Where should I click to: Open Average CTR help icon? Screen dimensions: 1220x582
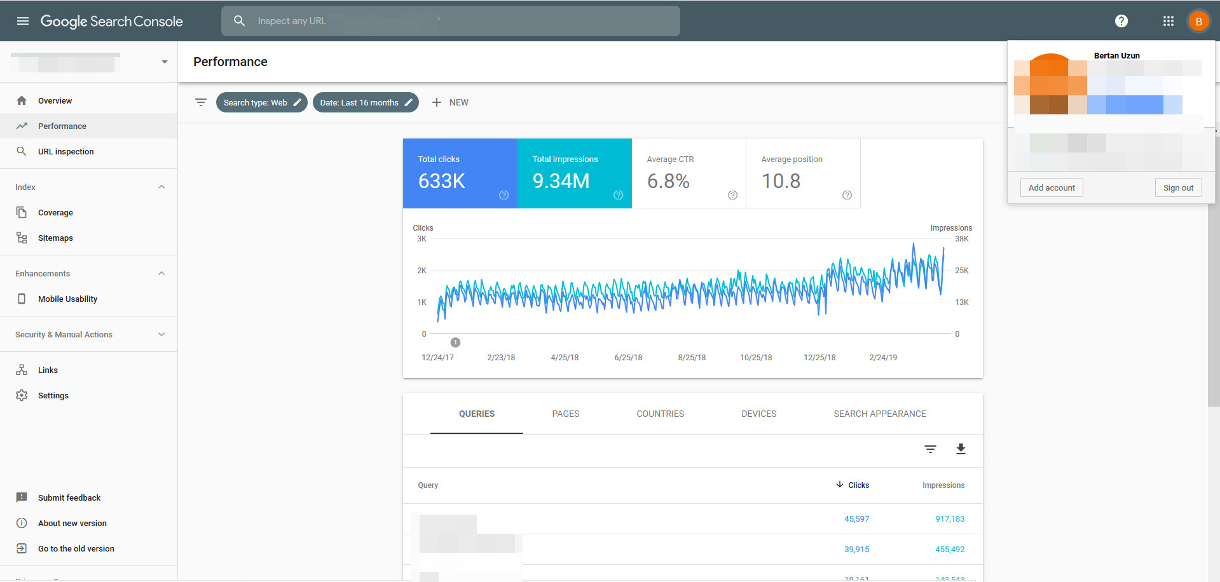pos(732,195)
